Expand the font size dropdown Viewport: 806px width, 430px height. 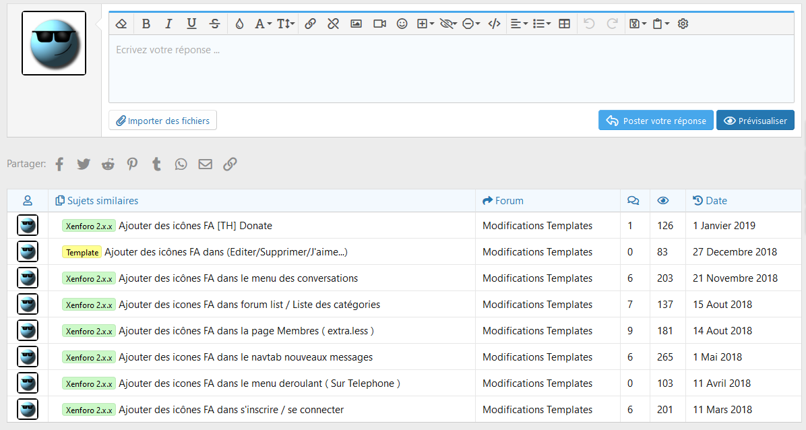(286, 24)
